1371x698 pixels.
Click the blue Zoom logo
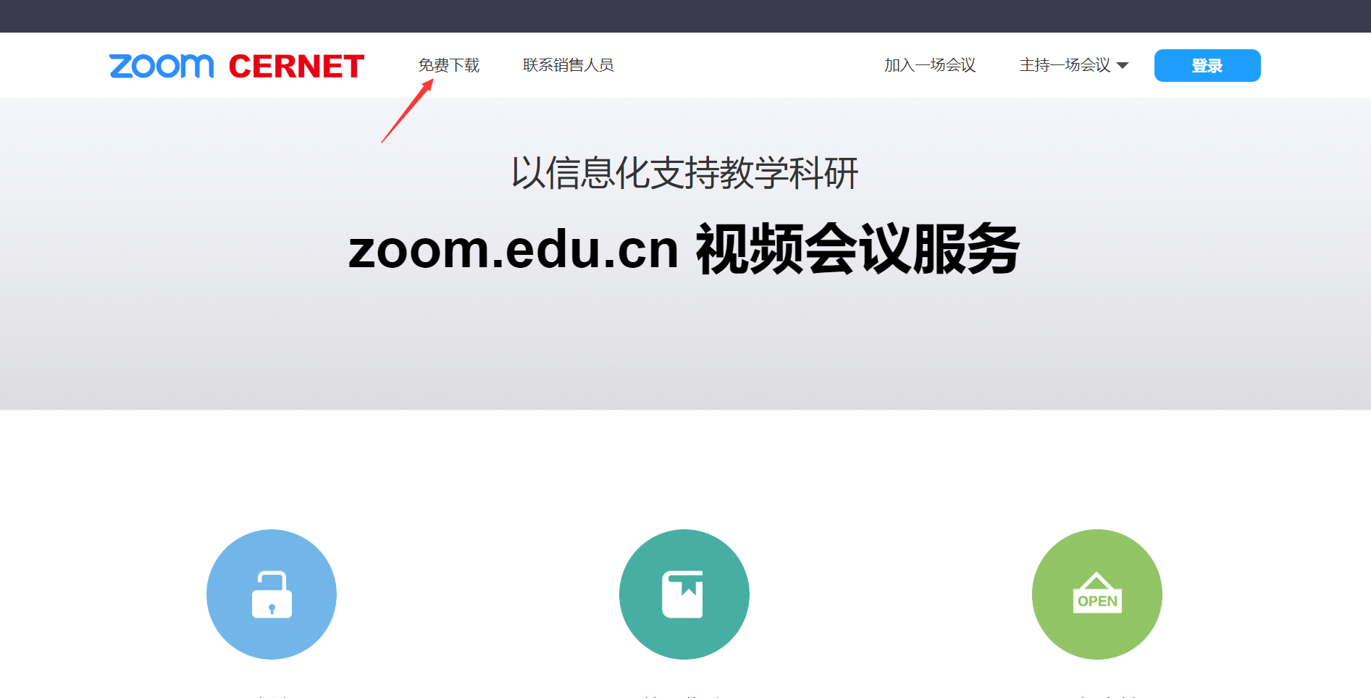162,66
